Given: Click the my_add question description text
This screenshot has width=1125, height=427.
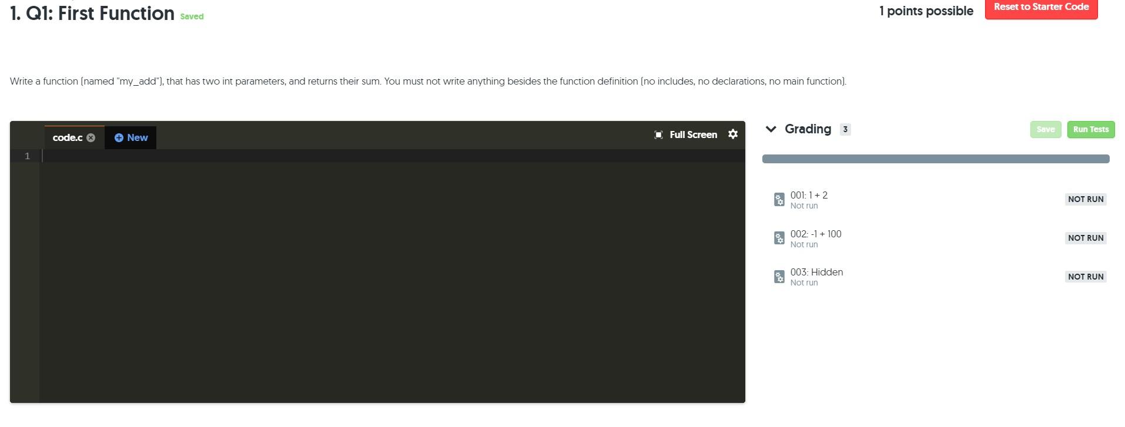Looking at the screenshot, I should pos(428,81).
